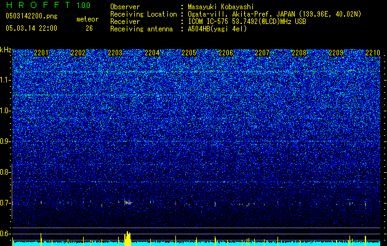Click the 2208 time marker
387x246 pixels.
click(299, 53)
